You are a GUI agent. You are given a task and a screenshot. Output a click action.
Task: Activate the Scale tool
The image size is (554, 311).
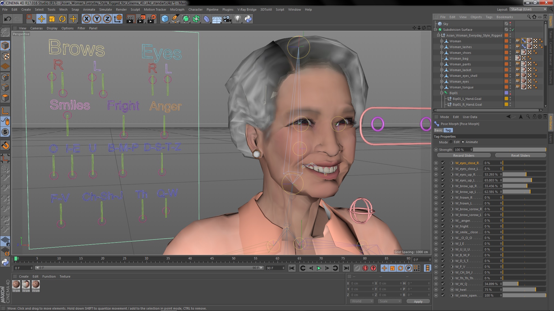(x=52, y=19)
